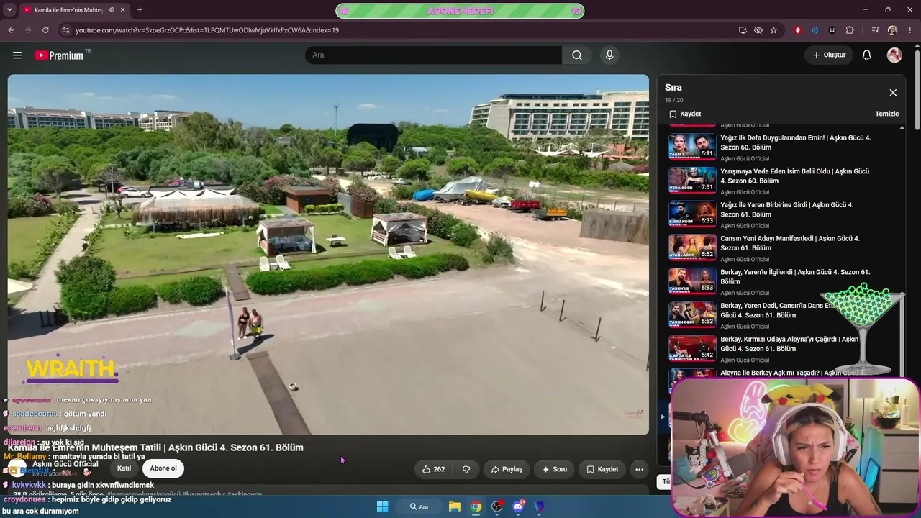Open the account avatar menu
The image size is (921, 518).
(x=894, y=55)
